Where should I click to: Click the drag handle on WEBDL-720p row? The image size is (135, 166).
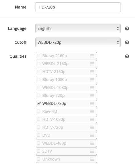(92, 103)
